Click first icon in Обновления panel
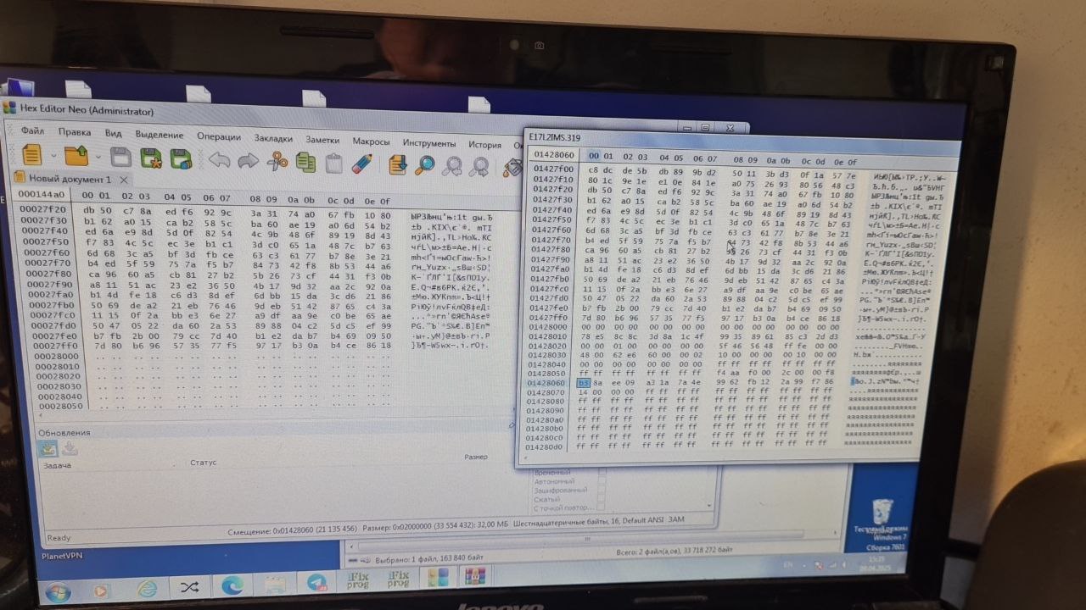The height and width of the screenshot is (610, 1086). pyautogui.click(x=48, y=449)
